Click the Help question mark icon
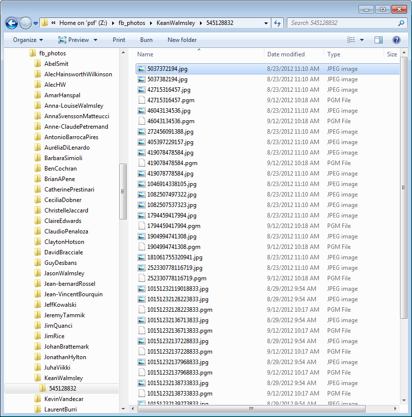The width and height of the screenshot is (412, 417). pos(397,40)
